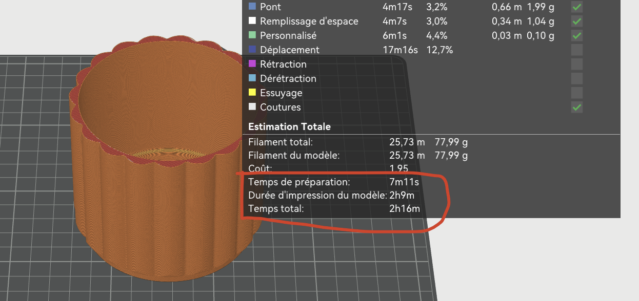Screen dimensions: 639x301
Task: Click the Temps total value 2h16m
Action: [x=405, y=208]
